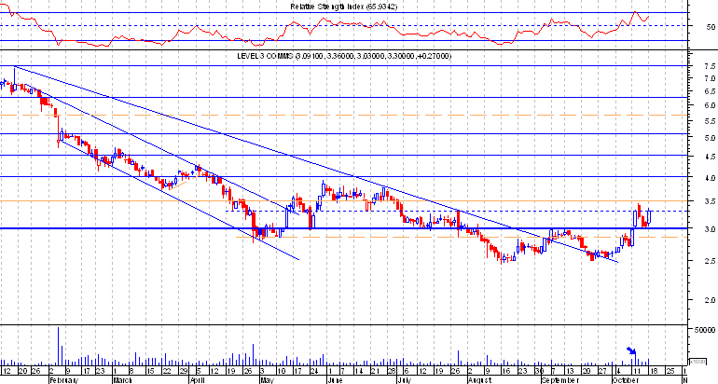Select the March month label

pos(123,380)
